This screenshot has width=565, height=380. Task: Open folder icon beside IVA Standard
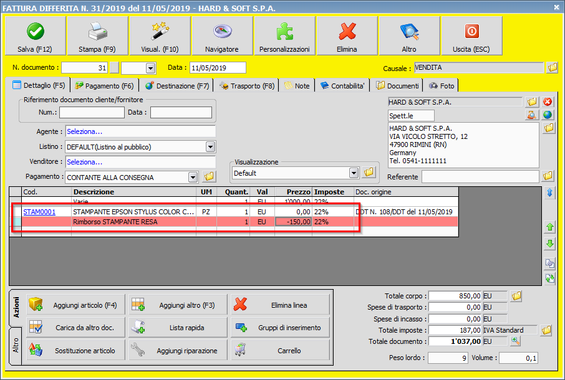(x=546, y=330)
